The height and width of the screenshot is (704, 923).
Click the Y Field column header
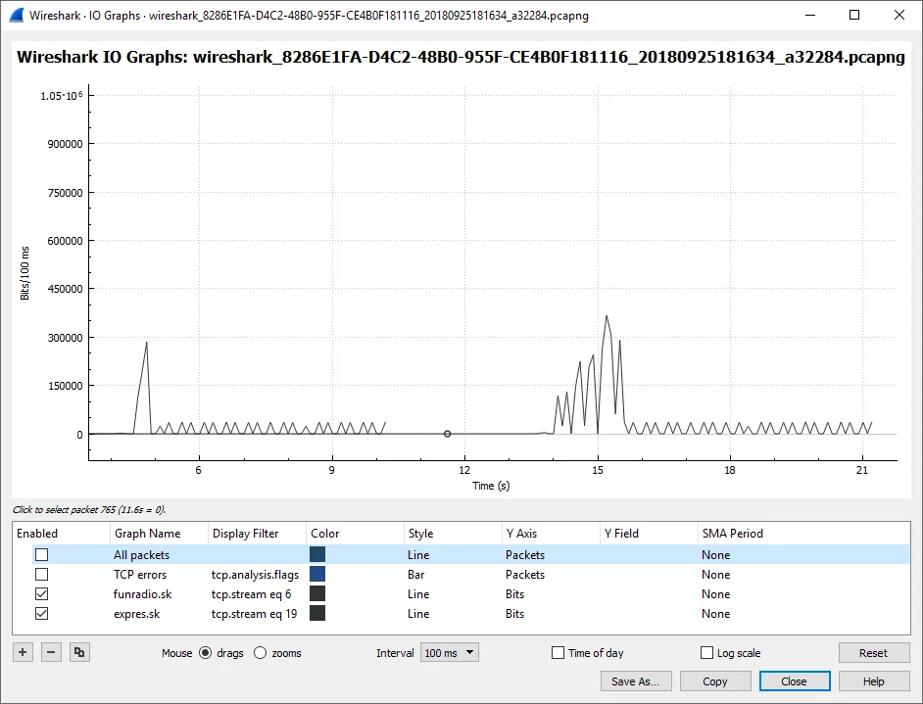pos(649,534)
